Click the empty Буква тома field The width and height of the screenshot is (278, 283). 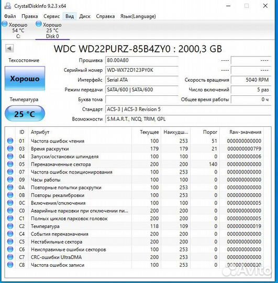pos(142,100)
